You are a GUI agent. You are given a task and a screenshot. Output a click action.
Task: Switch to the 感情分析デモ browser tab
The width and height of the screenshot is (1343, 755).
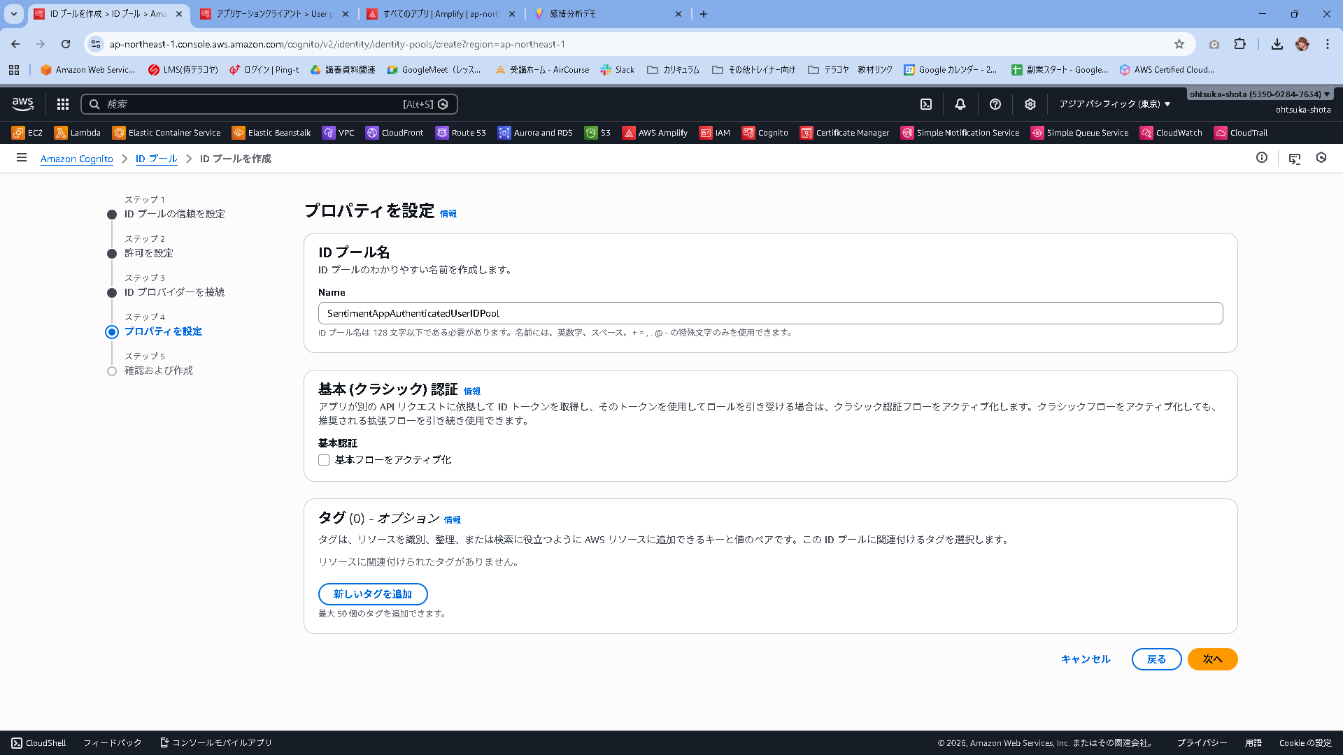pyautogui.click(x=606, y=14)
